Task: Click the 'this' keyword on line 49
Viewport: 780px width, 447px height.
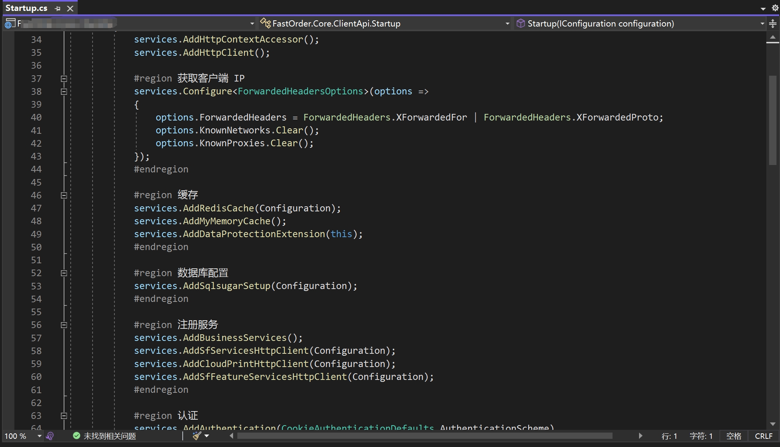Action: (342, 234)
